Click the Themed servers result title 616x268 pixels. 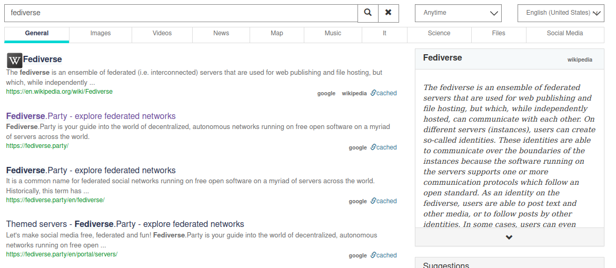125,224
